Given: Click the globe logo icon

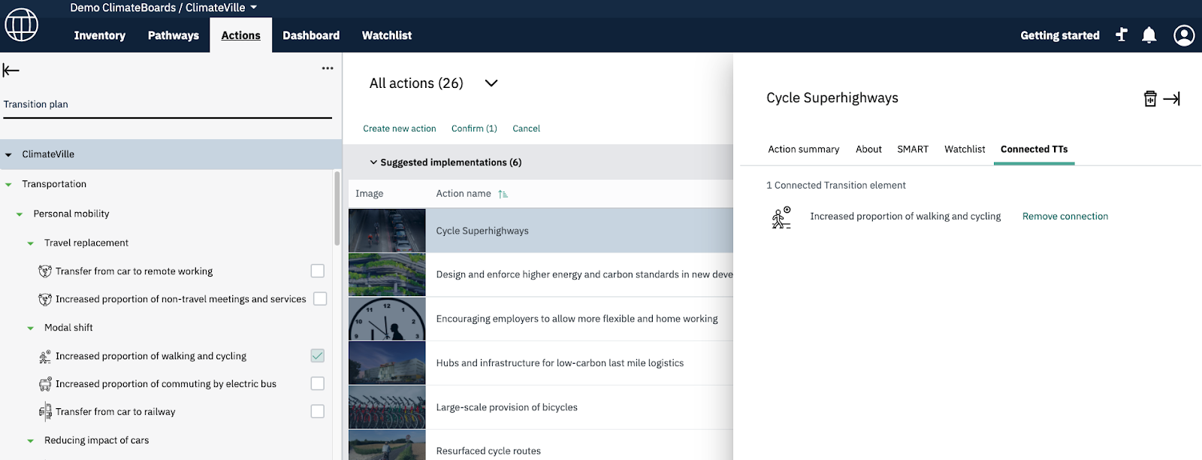Looking at the screenshot, I should click(x=21, y=25).
